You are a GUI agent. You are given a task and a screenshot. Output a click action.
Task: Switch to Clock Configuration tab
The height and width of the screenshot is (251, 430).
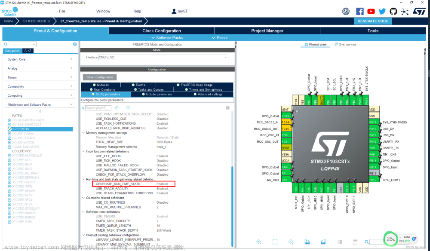[162, 31]
